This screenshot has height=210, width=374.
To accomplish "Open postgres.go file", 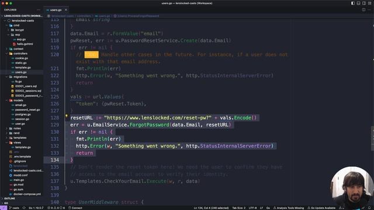I will (23, 114).
